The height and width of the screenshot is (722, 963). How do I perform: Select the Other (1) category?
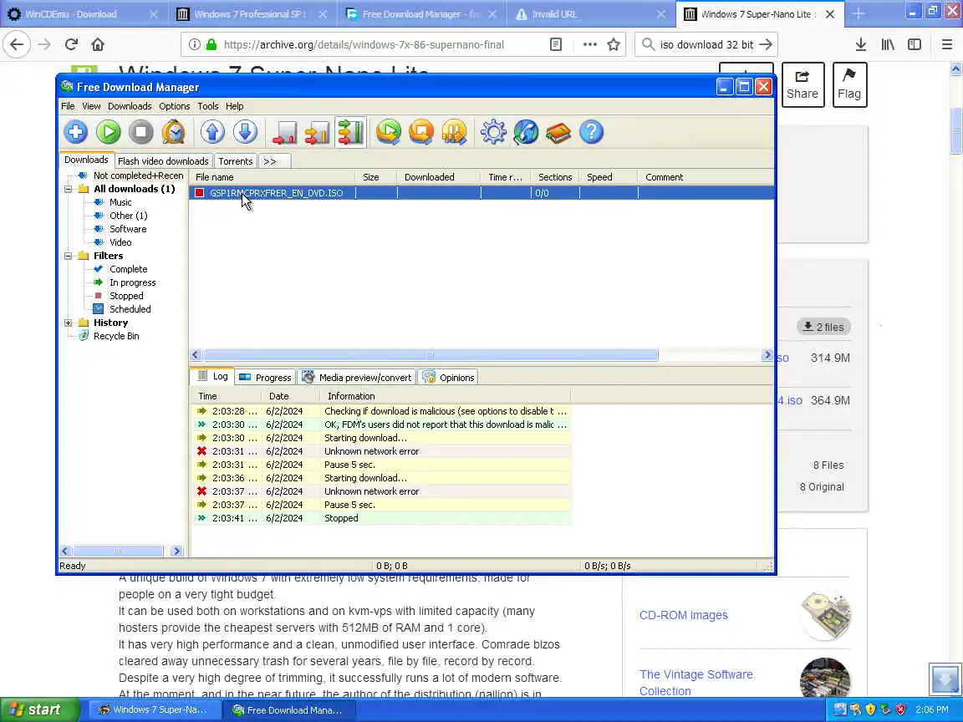click(129, 216)
